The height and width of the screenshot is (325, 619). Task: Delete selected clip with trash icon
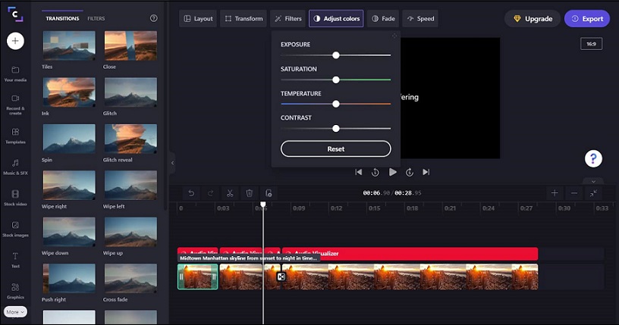coord(249,193)
